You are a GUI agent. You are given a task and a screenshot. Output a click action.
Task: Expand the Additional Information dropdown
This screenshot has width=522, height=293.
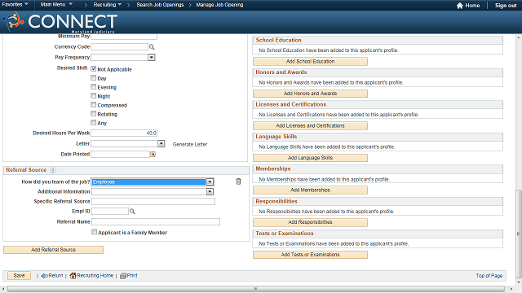click(210, 192)
